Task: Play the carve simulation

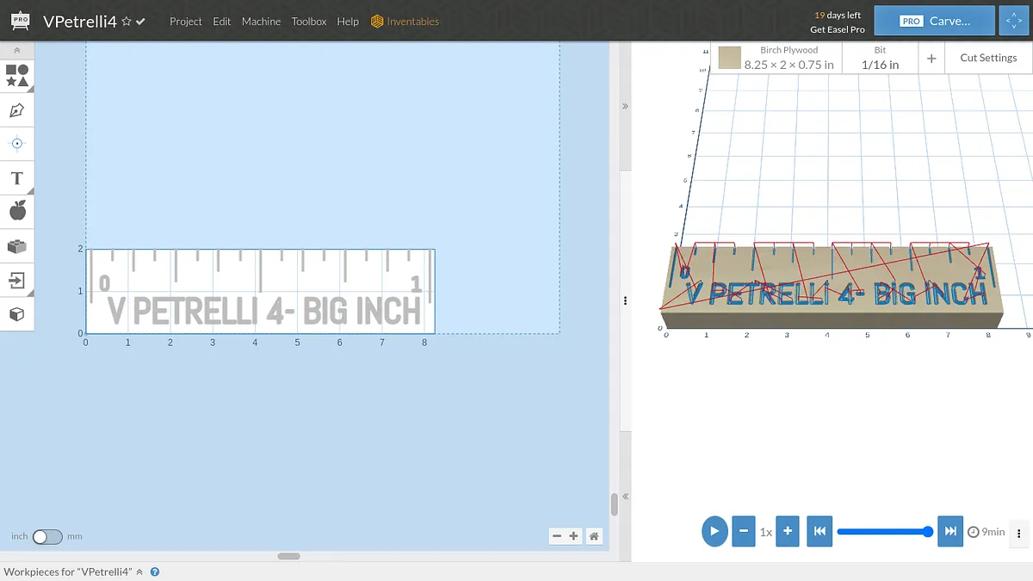Action: [x=714, y=531]
